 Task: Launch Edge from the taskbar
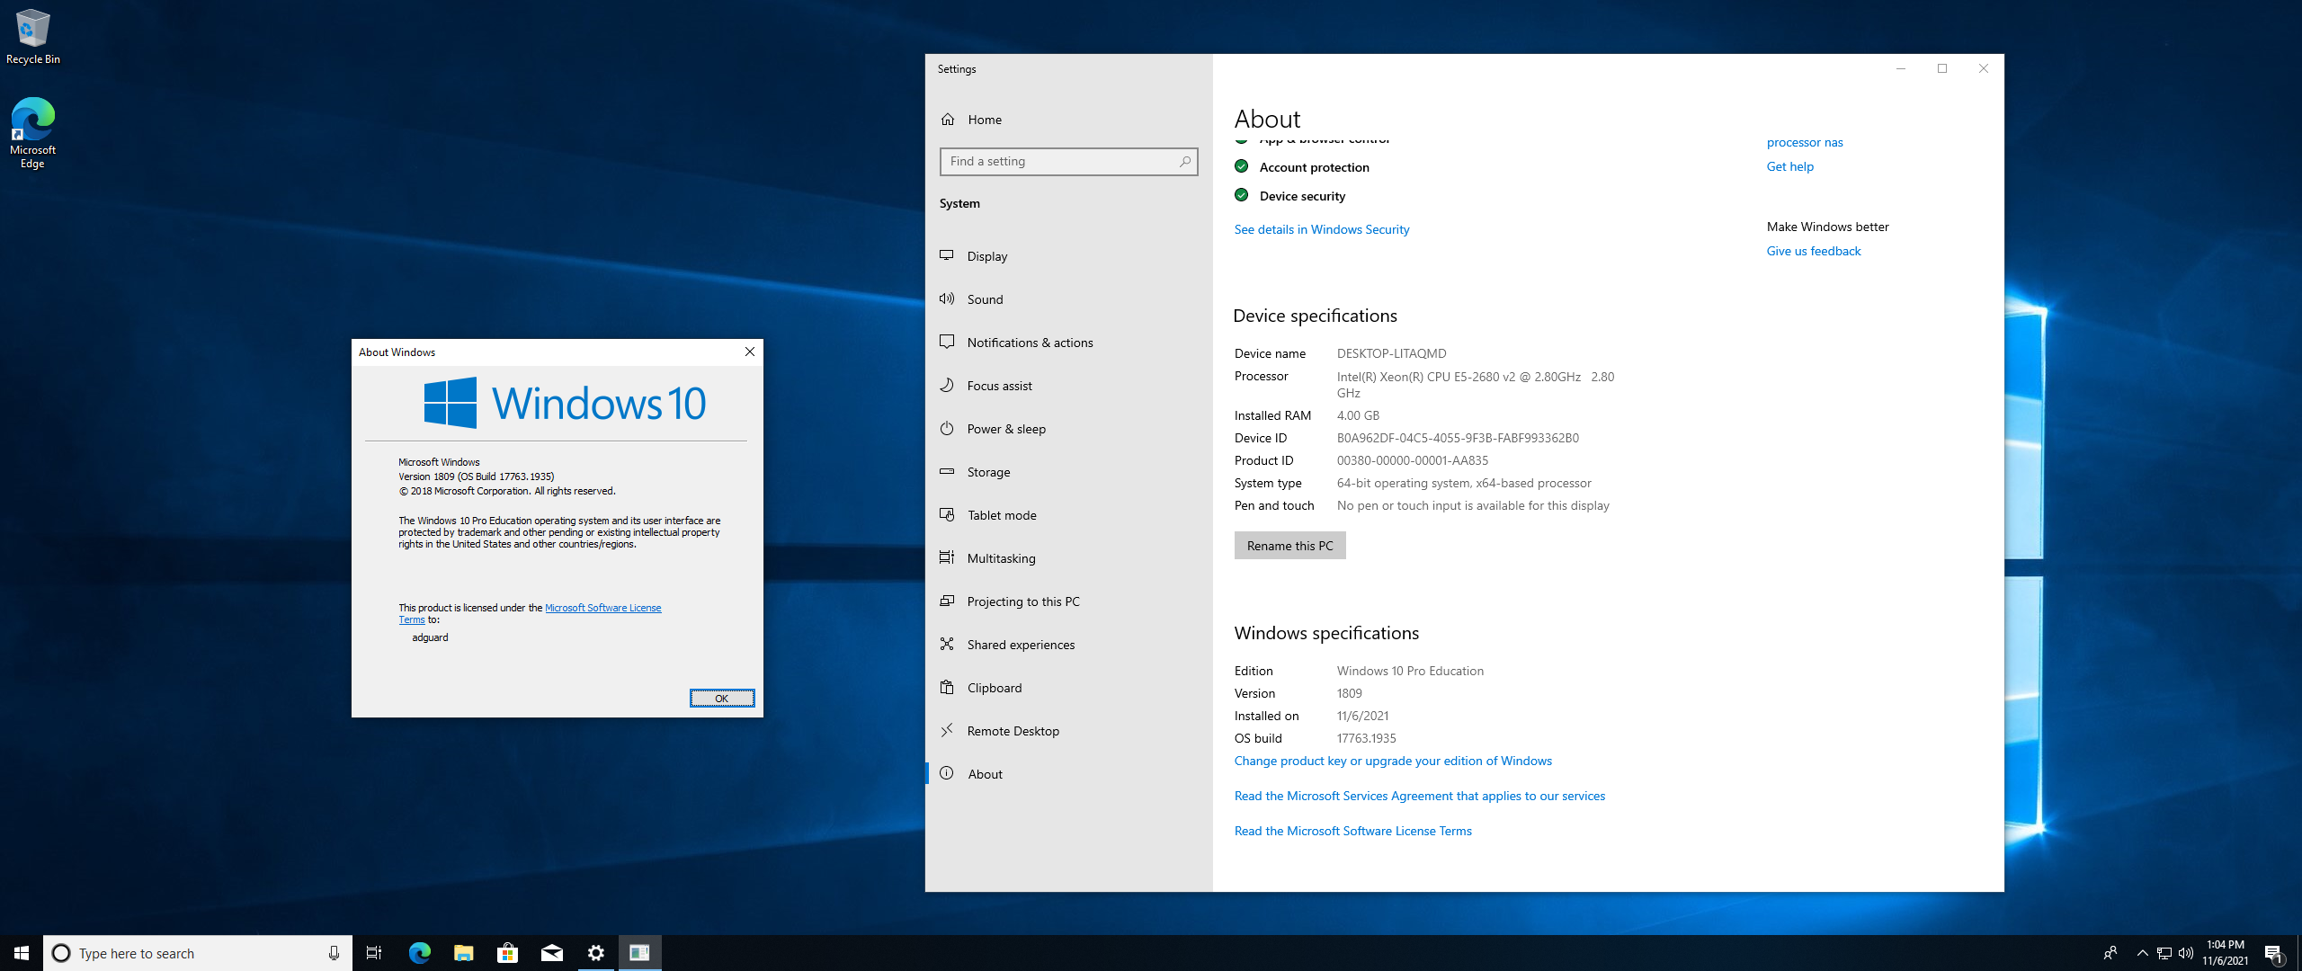pos(419,953)
